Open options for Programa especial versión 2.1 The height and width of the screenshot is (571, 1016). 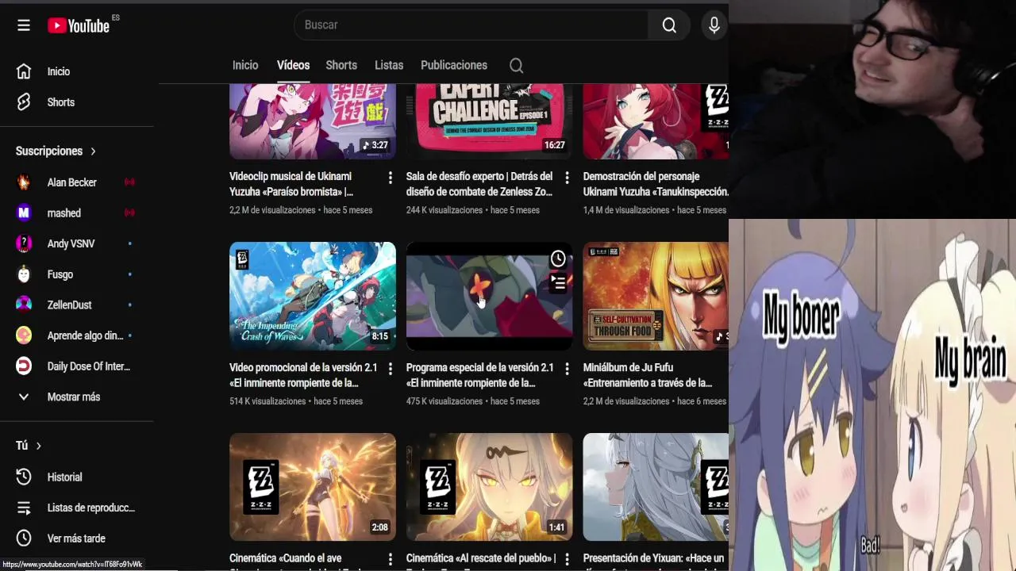coord(567,369)
